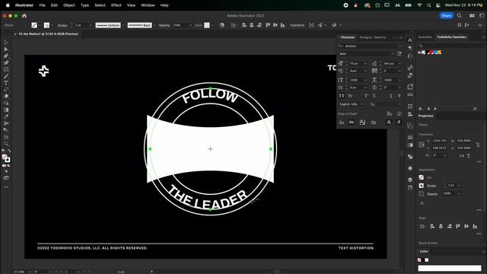Toggle Snap to Glyph baseline option
The width and height of the screenshot is (487, 274).
point(342,123)
